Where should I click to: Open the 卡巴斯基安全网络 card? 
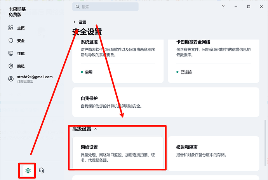click(x=214, y=61)
